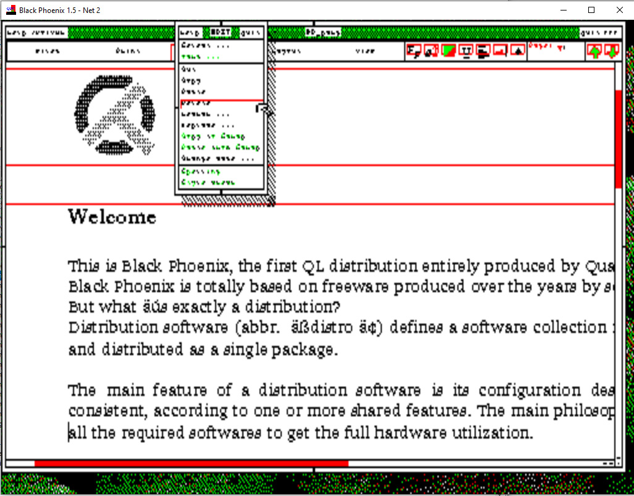
Task: Click the EDIT title of the open menu
Action: (221, 32)
